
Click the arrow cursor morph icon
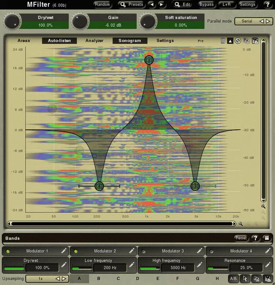click(x=245, y=278)
